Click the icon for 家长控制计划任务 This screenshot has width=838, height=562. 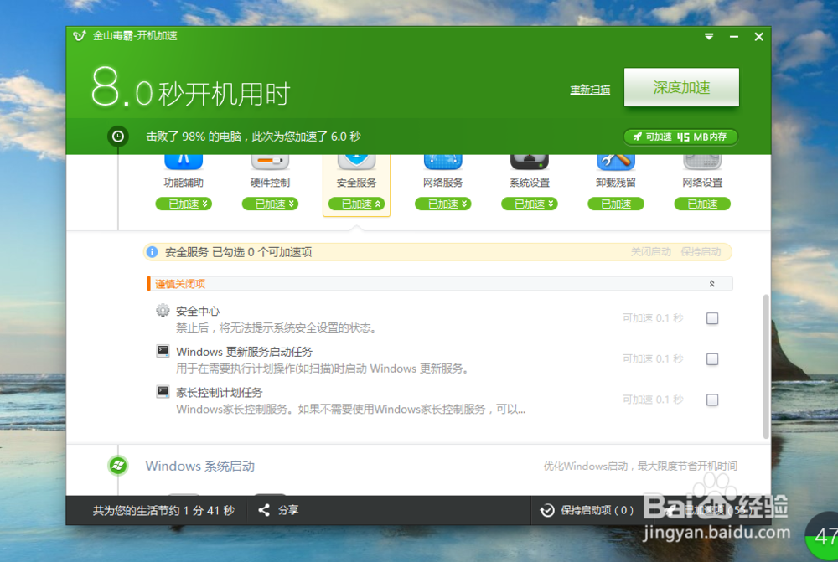pos(163,392)
